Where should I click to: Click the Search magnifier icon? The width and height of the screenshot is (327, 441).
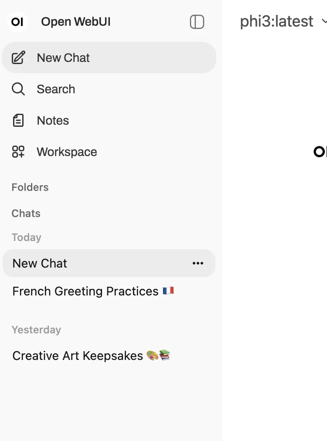(18, 89)
